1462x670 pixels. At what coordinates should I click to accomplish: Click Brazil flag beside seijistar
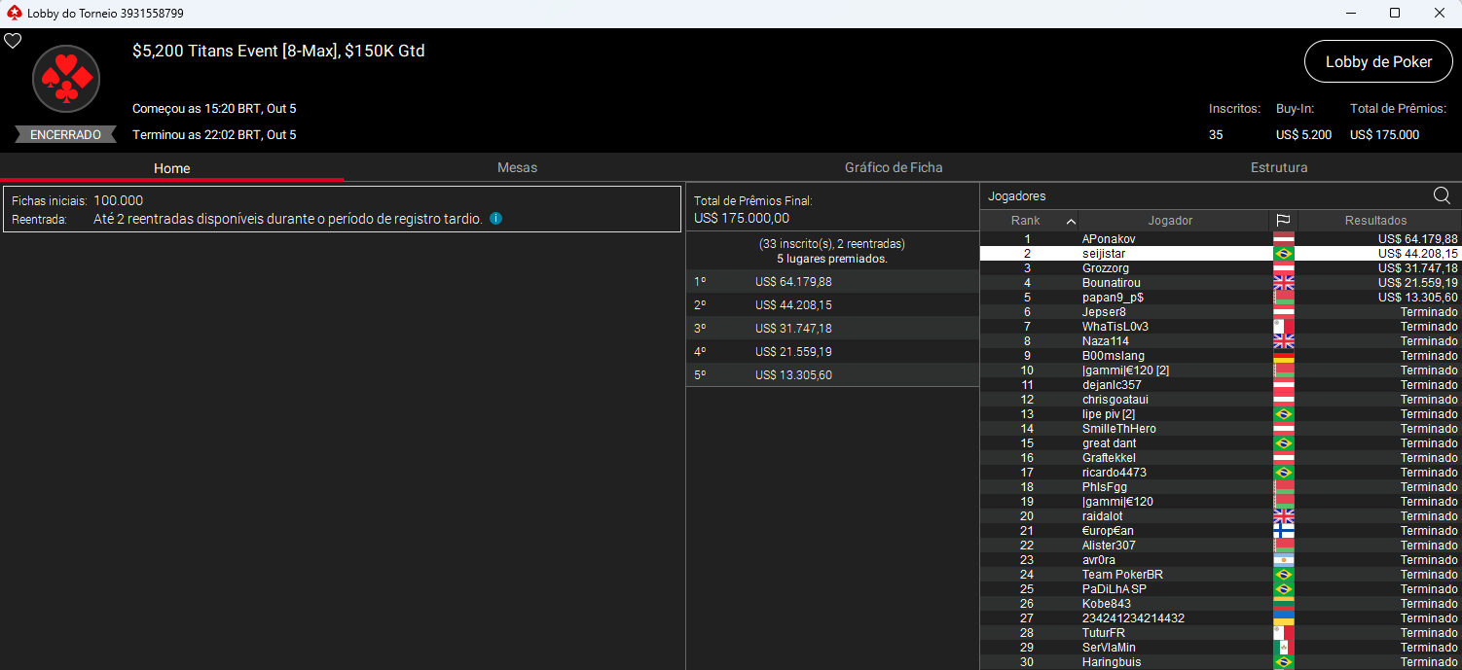coord(1283,254)
